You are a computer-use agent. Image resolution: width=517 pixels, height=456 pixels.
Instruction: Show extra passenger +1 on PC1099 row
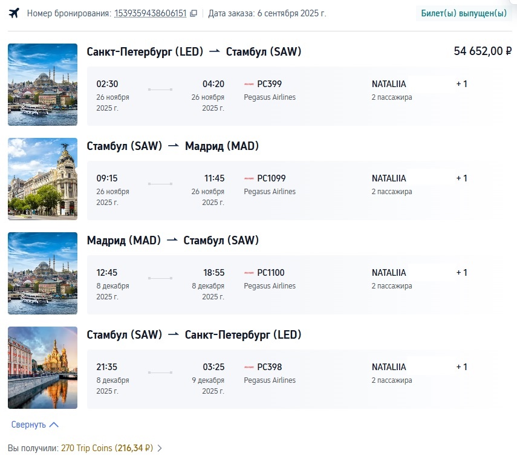pos(461,178)
